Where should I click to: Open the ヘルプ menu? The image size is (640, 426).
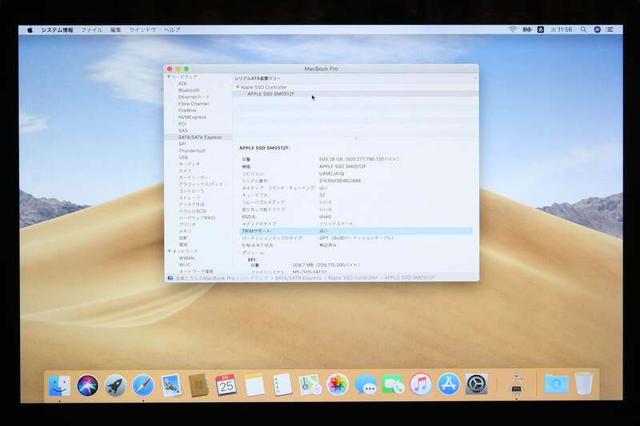(172, 30)
